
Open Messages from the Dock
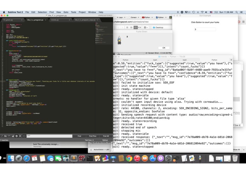coord(50,159)
